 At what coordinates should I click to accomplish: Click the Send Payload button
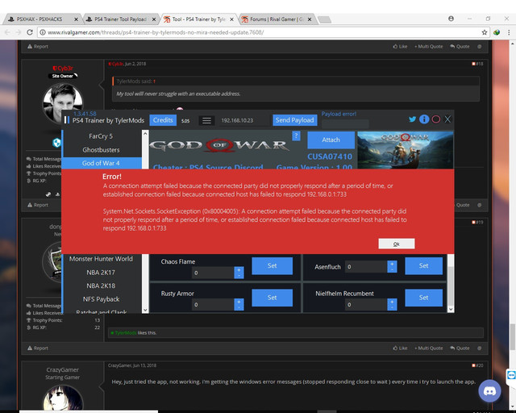click(295, 120)
